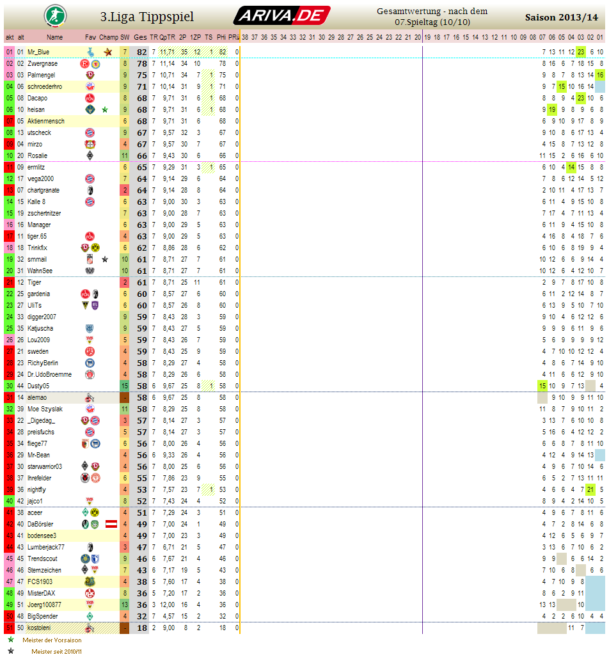Click the Hertha crest in RichyBerlin's row
The width and height of the screenshot is (609, 657).
click(90, 363)
